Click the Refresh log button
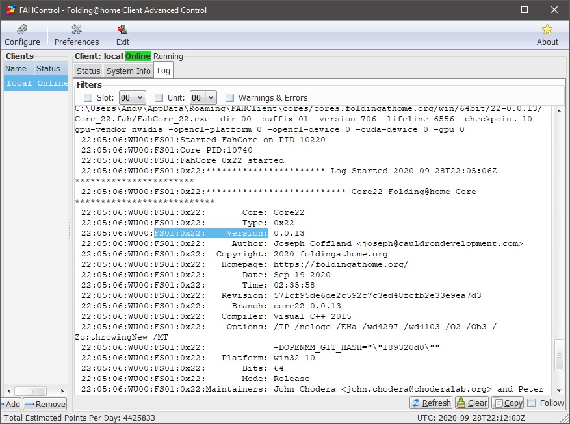Screen dimensions: 570x424 coord(431,403)
